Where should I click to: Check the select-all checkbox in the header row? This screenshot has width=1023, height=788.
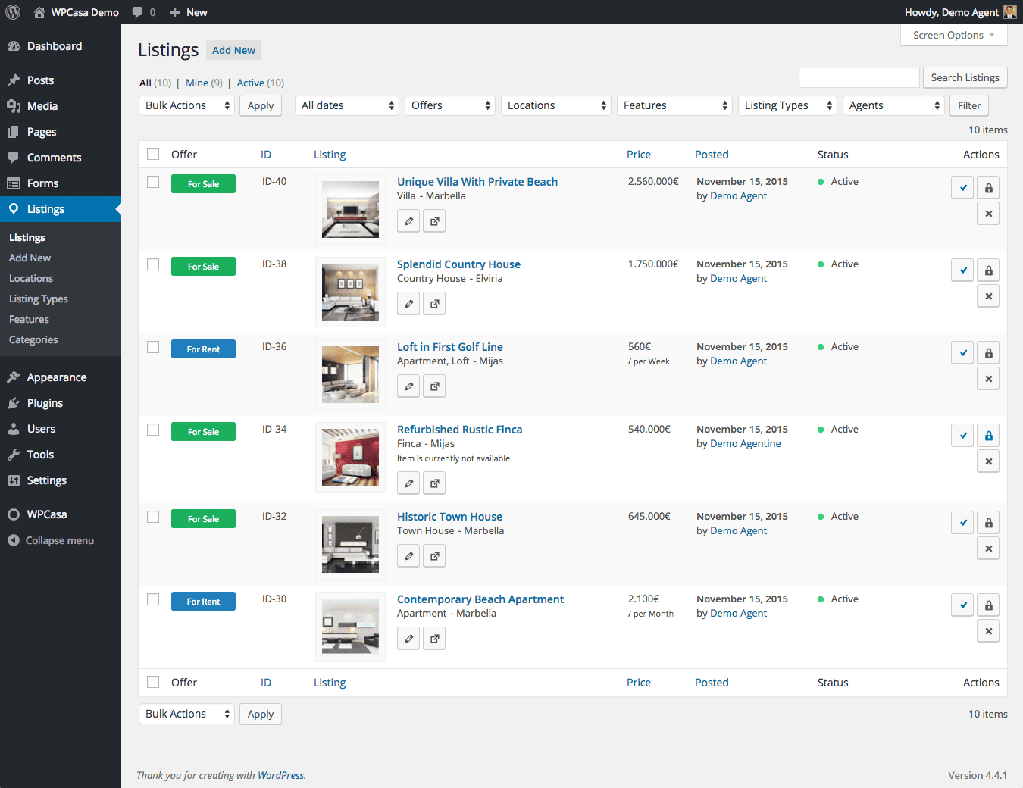click(153, 153)
